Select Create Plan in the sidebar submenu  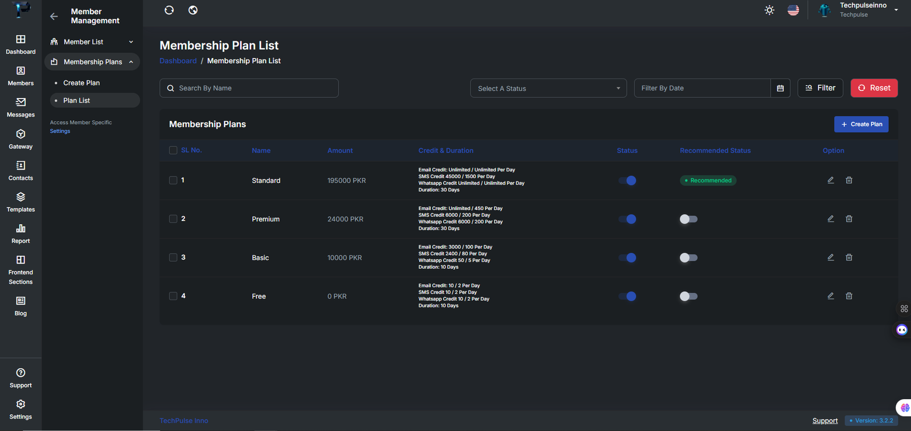[x=81, y=83]
